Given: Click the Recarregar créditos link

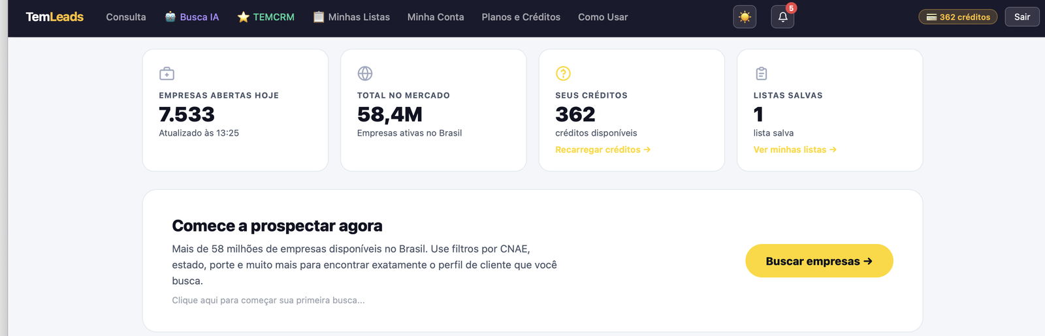Looking at the screenshot, I should (x=603, y=149).
